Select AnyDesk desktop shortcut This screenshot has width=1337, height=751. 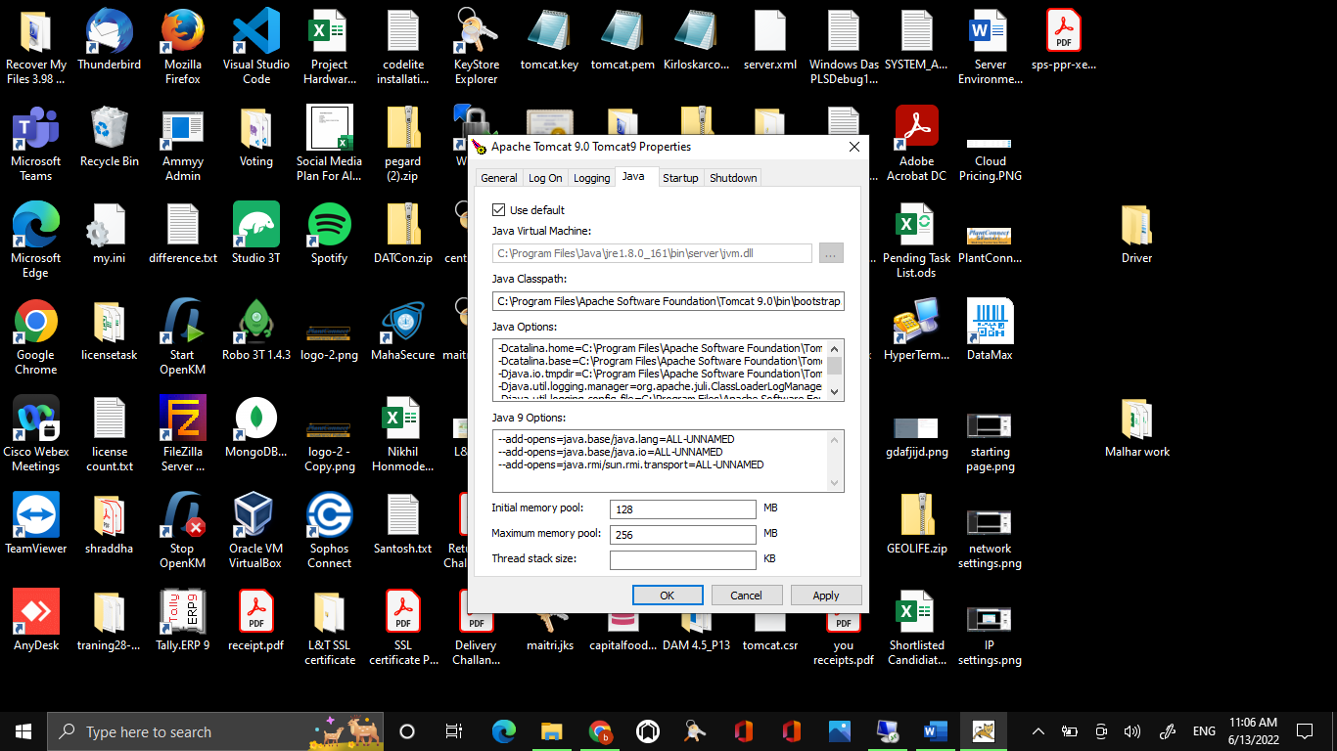click(x=36, y=620)
